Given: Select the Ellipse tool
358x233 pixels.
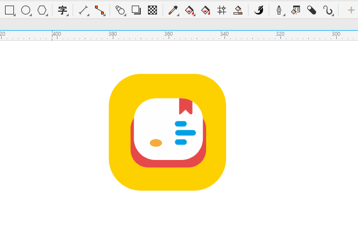Looking at the screenshot, I should tap(26, 10).
